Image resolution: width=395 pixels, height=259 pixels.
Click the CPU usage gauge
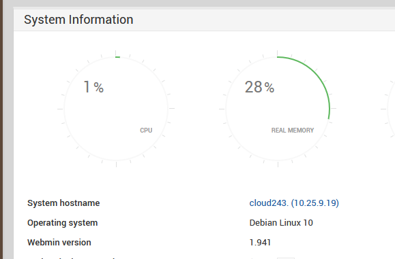(116, 109)
